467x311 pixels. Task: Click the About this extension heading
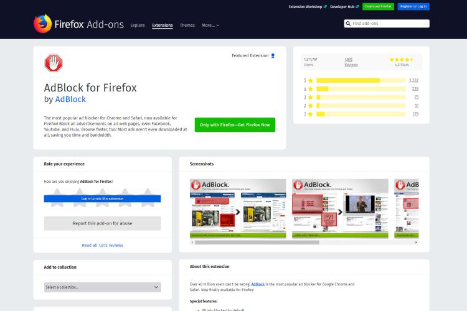pyautogui.click(x=210, y=267)
